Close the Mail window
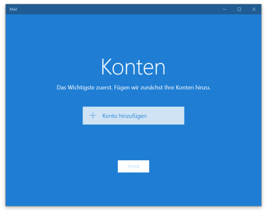Screen dimensions: 267x213 coord(254,9)
